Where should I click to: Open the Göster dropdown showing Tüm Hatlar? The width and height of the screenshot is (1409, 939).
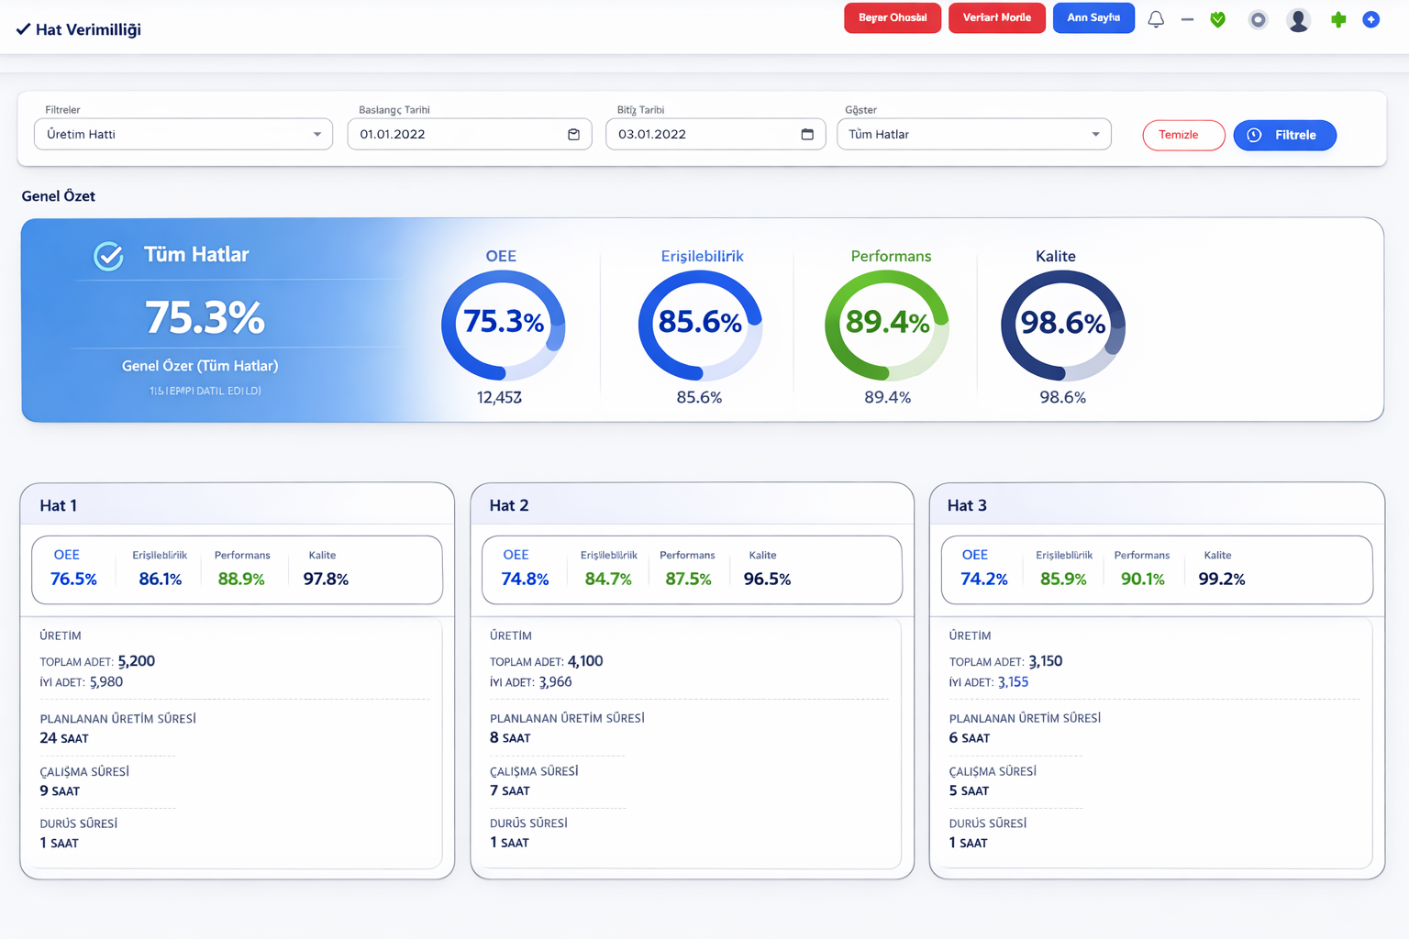(x=973, y=134)
